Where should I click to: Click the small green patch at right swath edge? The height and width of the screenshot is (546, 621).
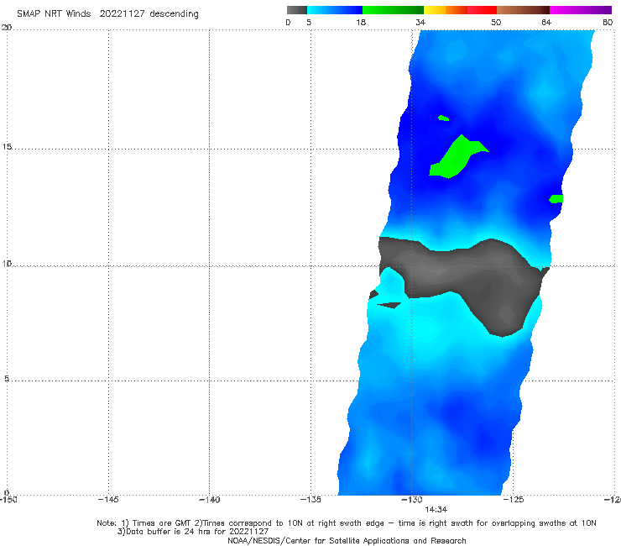556,198
